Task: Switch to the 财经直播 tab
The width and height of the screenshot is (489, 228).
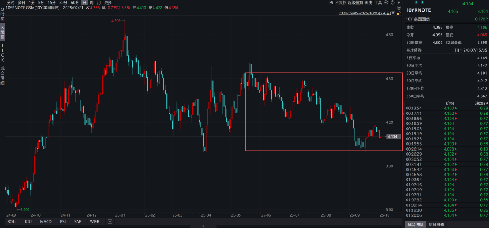Action: pyautogui.click(x=436, y=224)
